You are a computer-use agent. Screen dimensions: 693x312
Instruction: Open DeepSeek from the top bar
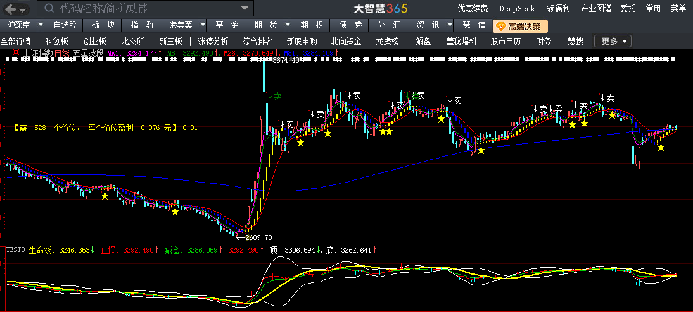(517, 8)
